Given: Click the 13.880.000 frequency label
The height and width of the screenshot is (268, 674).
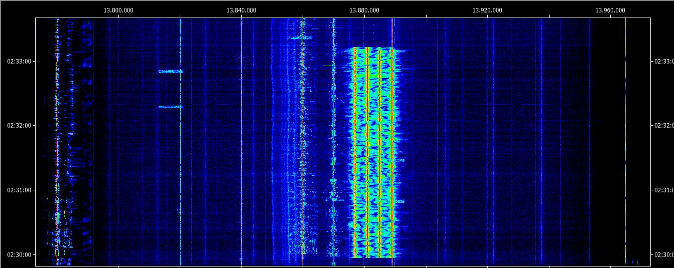Looking at the screenshot, I should 364,10.
